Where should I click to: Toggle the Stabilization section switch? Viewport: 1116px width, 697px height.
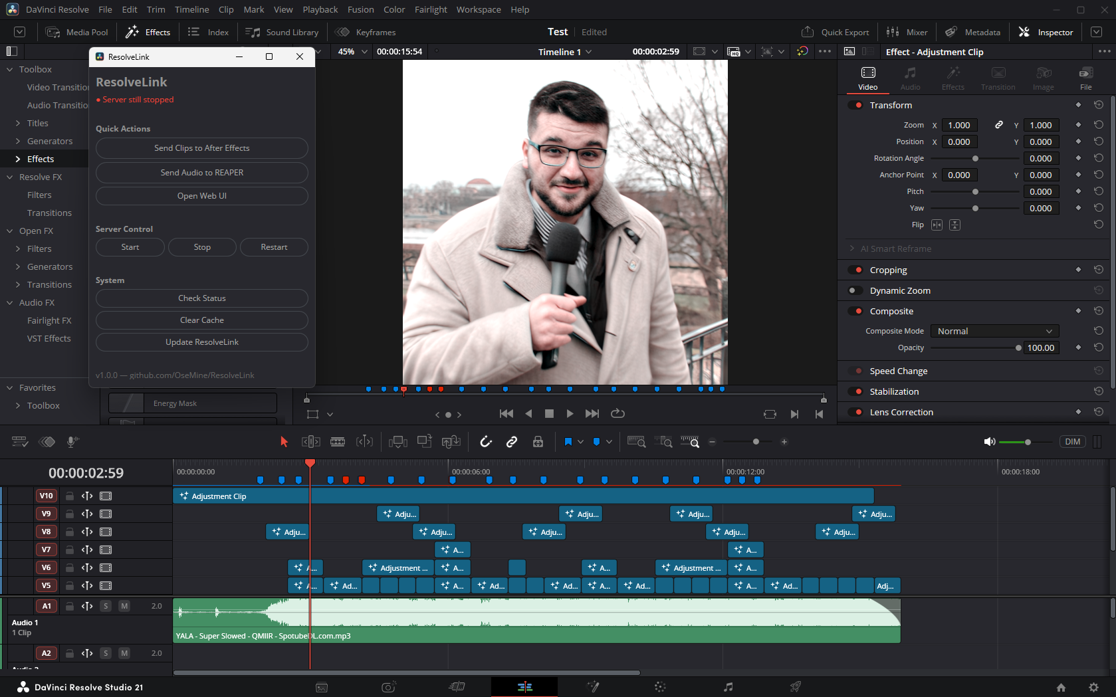tap(856, 391)
